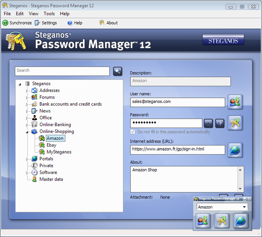Click the Help toolbar icon
Viewport: 262px width, 237px height.
70,23
